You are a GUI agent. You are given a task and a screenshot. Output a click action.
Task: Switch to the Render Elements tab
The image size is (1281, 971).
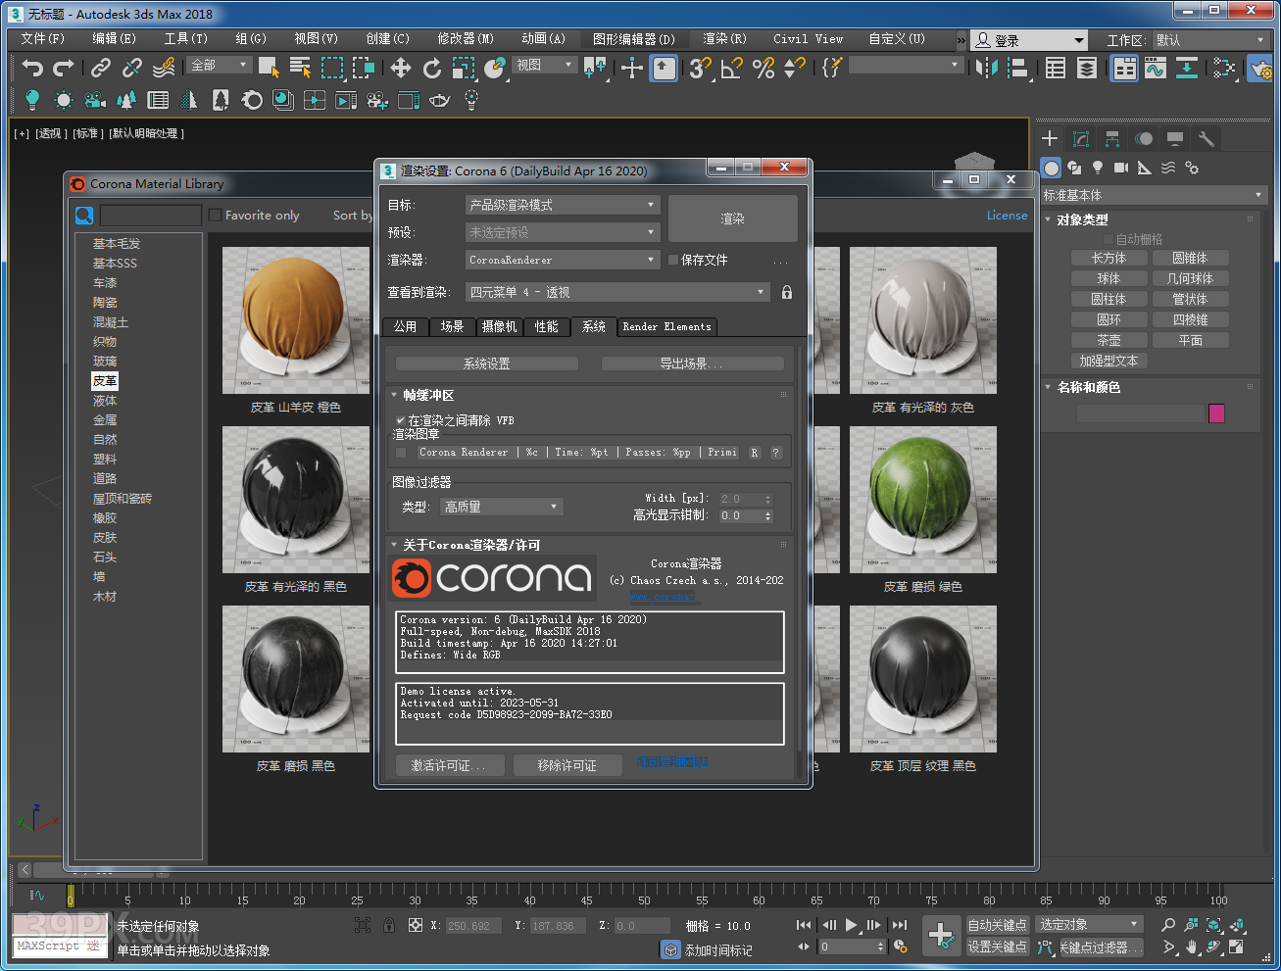666,327
